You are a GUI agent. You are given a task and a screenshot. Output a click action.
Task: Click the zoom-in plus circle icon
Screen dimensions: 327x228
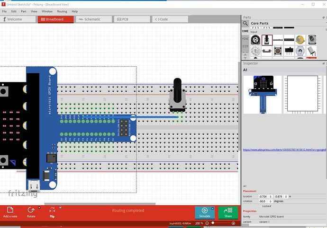[233, 223]
